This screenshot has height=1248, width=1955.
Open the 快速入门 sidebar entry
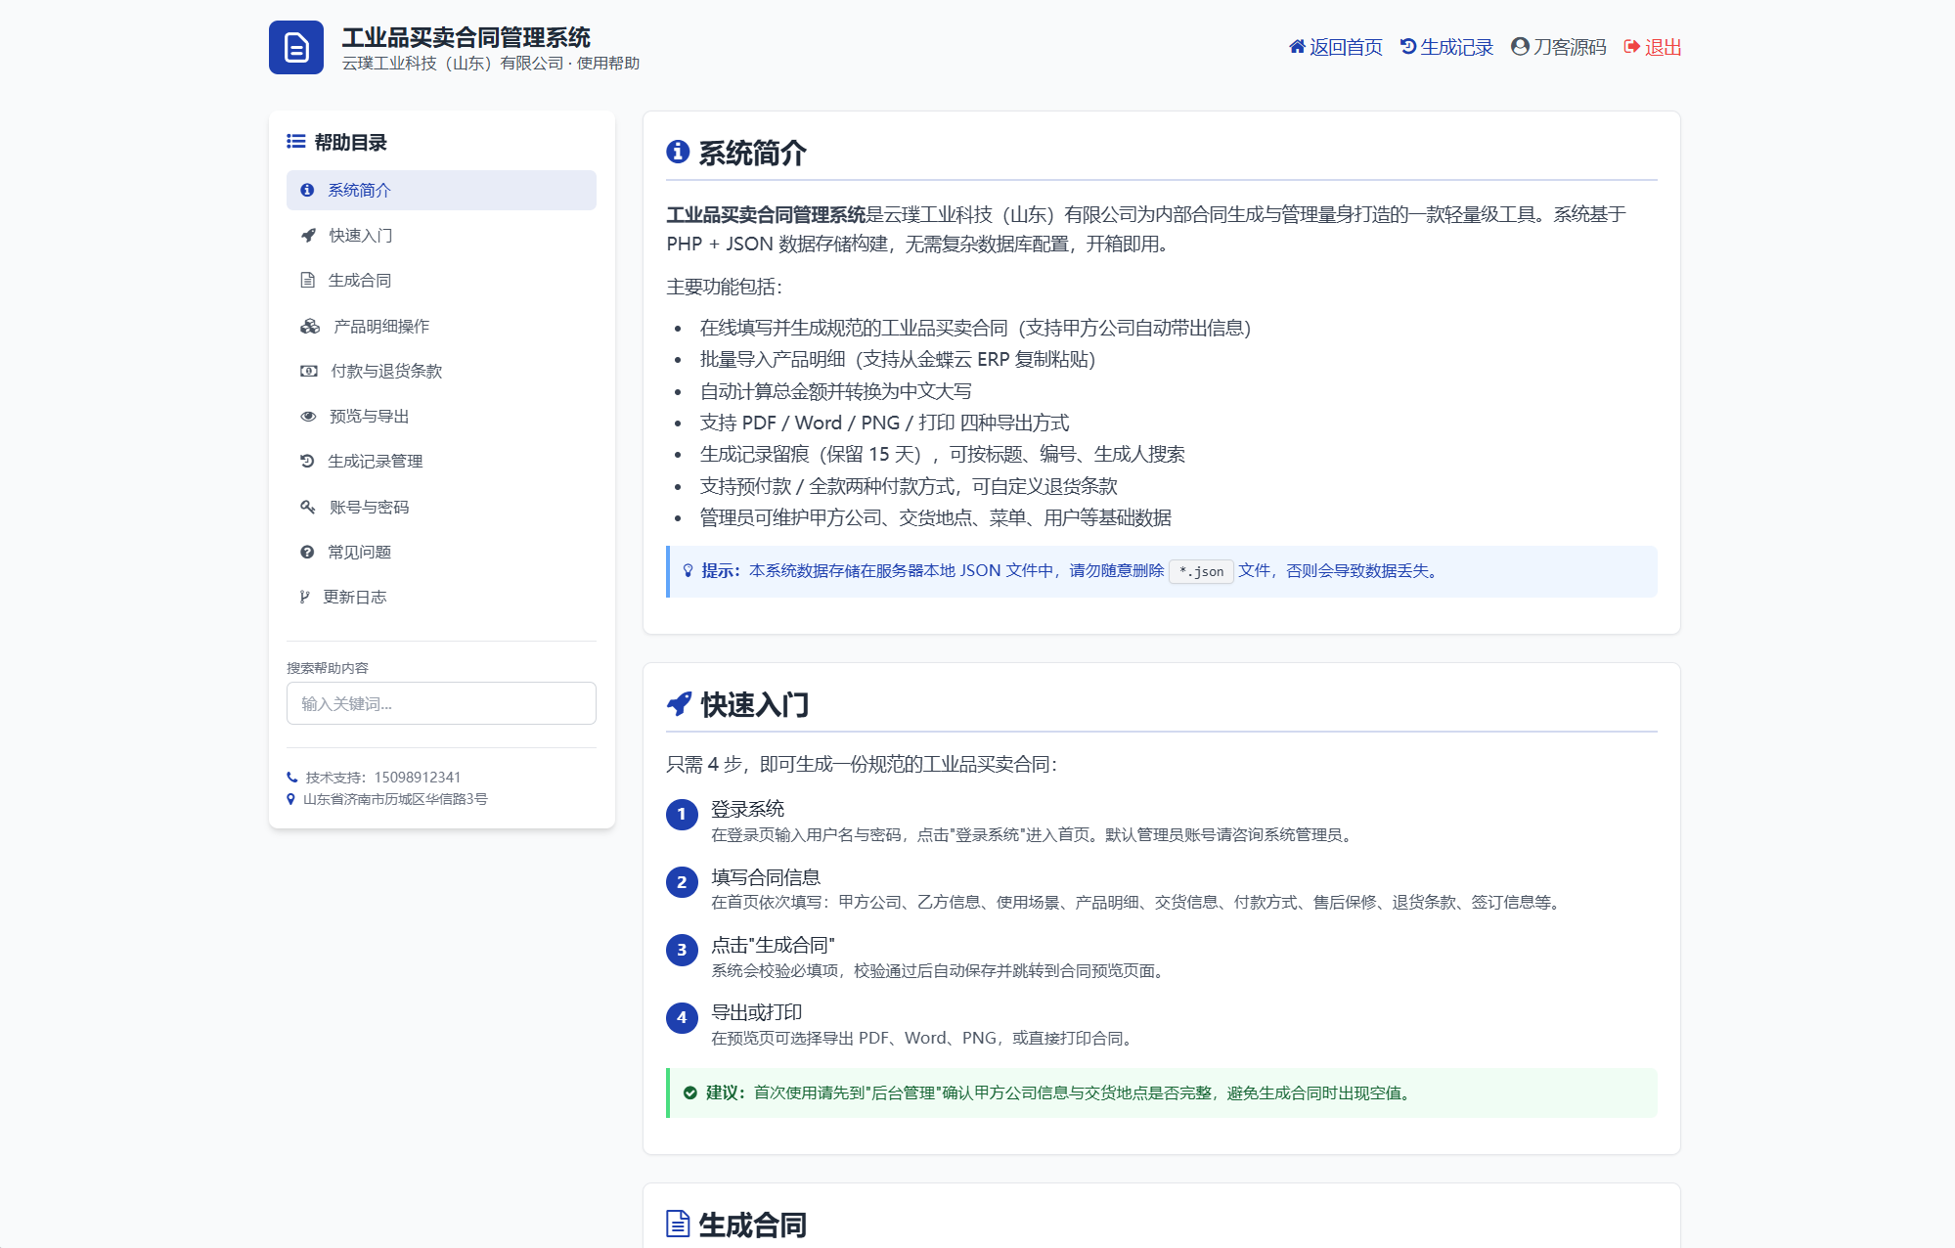click(441, 236)
